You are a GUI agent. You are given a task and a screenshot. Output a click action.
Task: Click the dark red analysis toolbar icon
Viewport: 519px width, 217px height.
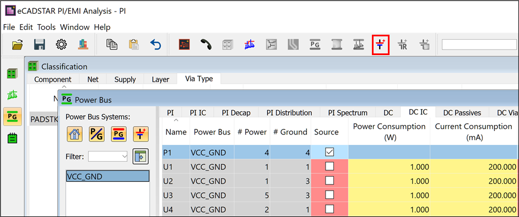click(x=185, y=44)
